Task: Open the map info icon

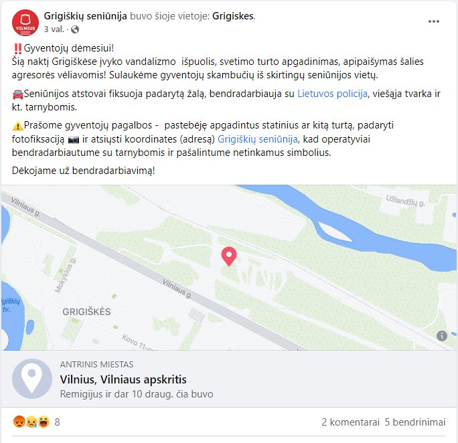Action: click(x=442, y=336)
